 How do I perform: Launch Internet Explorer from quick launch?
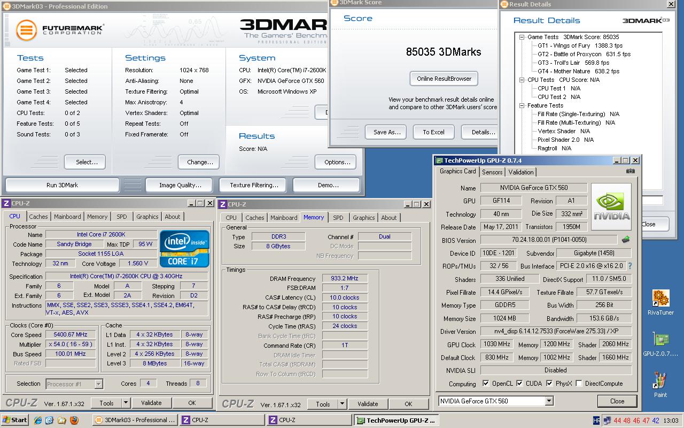(37, 421)
